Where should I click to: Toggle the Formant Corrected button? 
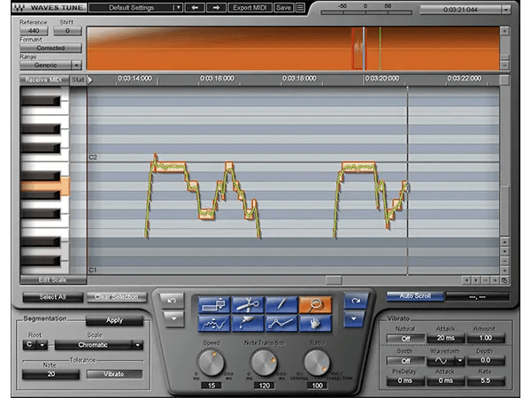[50, 48]
